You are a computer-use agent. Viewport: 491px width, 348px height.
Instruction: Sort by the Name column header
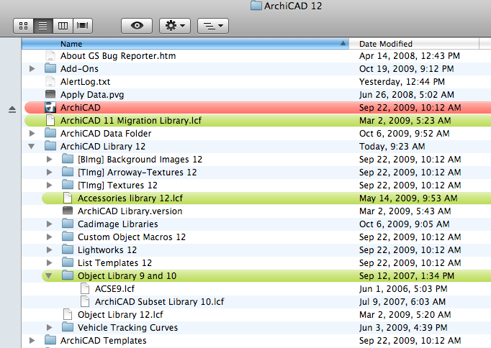185,44
